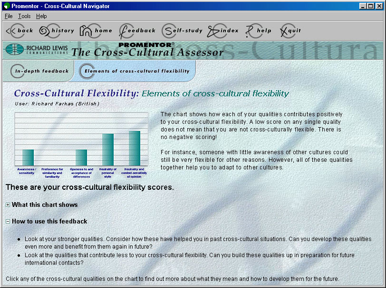The image size is (386, 288).
Task: Open the index toolbar icon
Action: 214,31
